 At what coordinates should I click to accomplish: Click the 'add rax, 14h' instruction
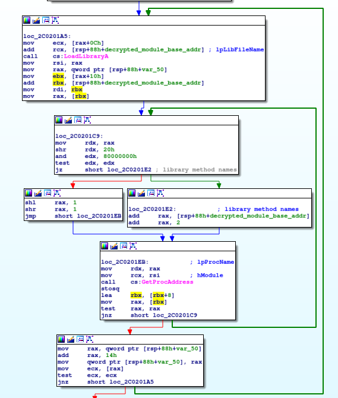87,355
